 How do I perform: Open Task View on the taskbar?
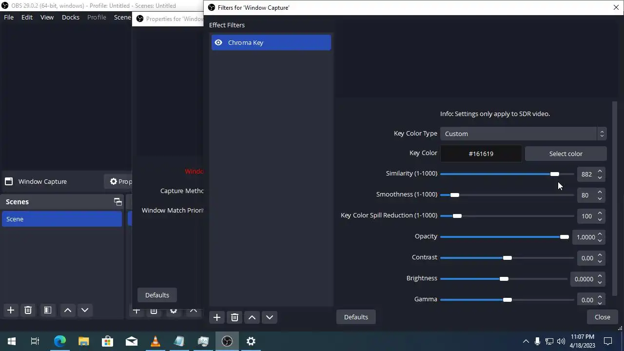click(35, 341)
